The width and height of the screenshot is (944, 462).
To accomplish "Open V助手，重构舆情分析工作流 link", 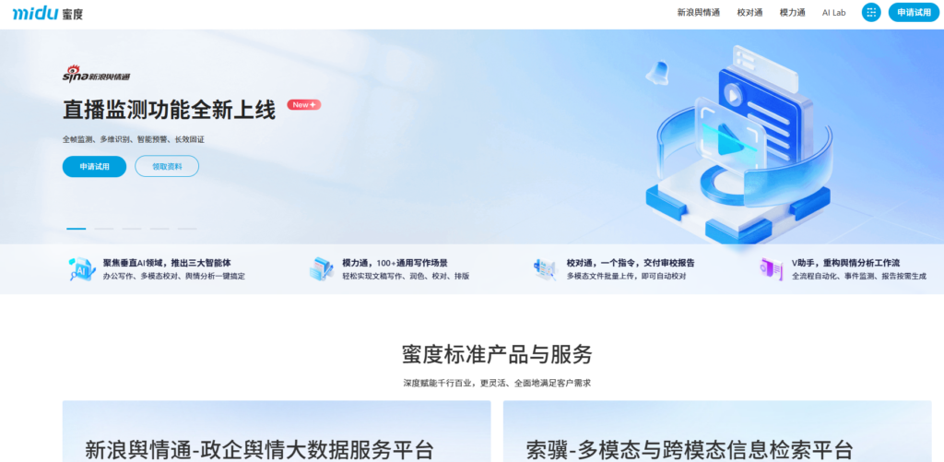I will pyautogui.click(x=846, y=263).
